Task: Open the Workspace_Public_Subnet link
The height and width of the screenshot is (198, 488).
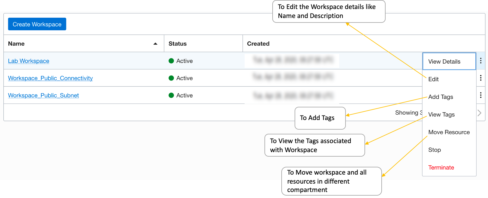Action: pos(43,95)
